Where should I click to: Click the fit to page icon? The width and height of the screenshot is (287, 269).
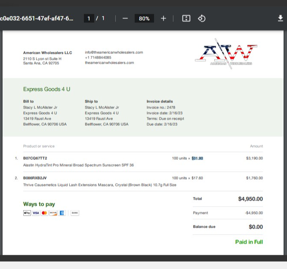[x=186, y=19]
